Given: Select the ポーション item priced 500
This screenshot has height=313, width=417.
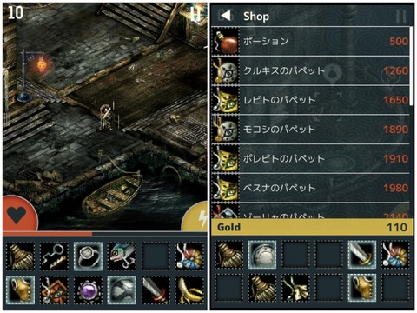Looking at the screenshot, I should 311,41.
